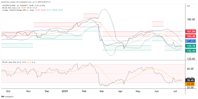Image resolution: width=198 pixels, height=99 pixels.
Task: Click the blue 147.13 price-axis label
Action: (191, 41)
